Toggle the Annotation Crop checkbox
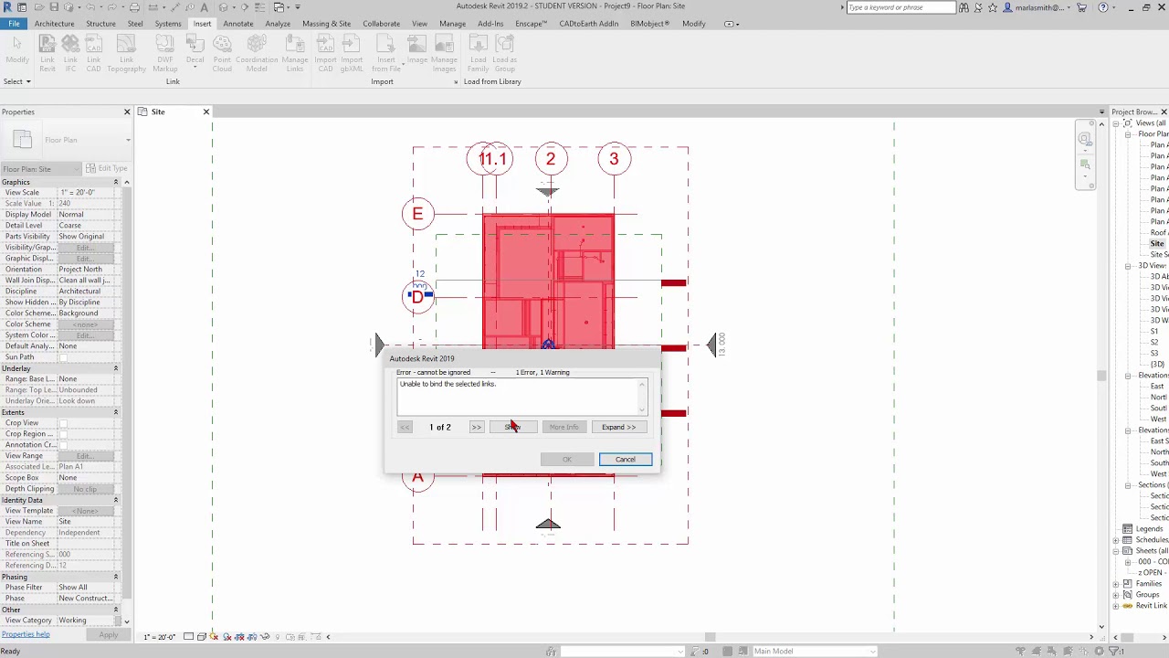 (x=63, y=445)
